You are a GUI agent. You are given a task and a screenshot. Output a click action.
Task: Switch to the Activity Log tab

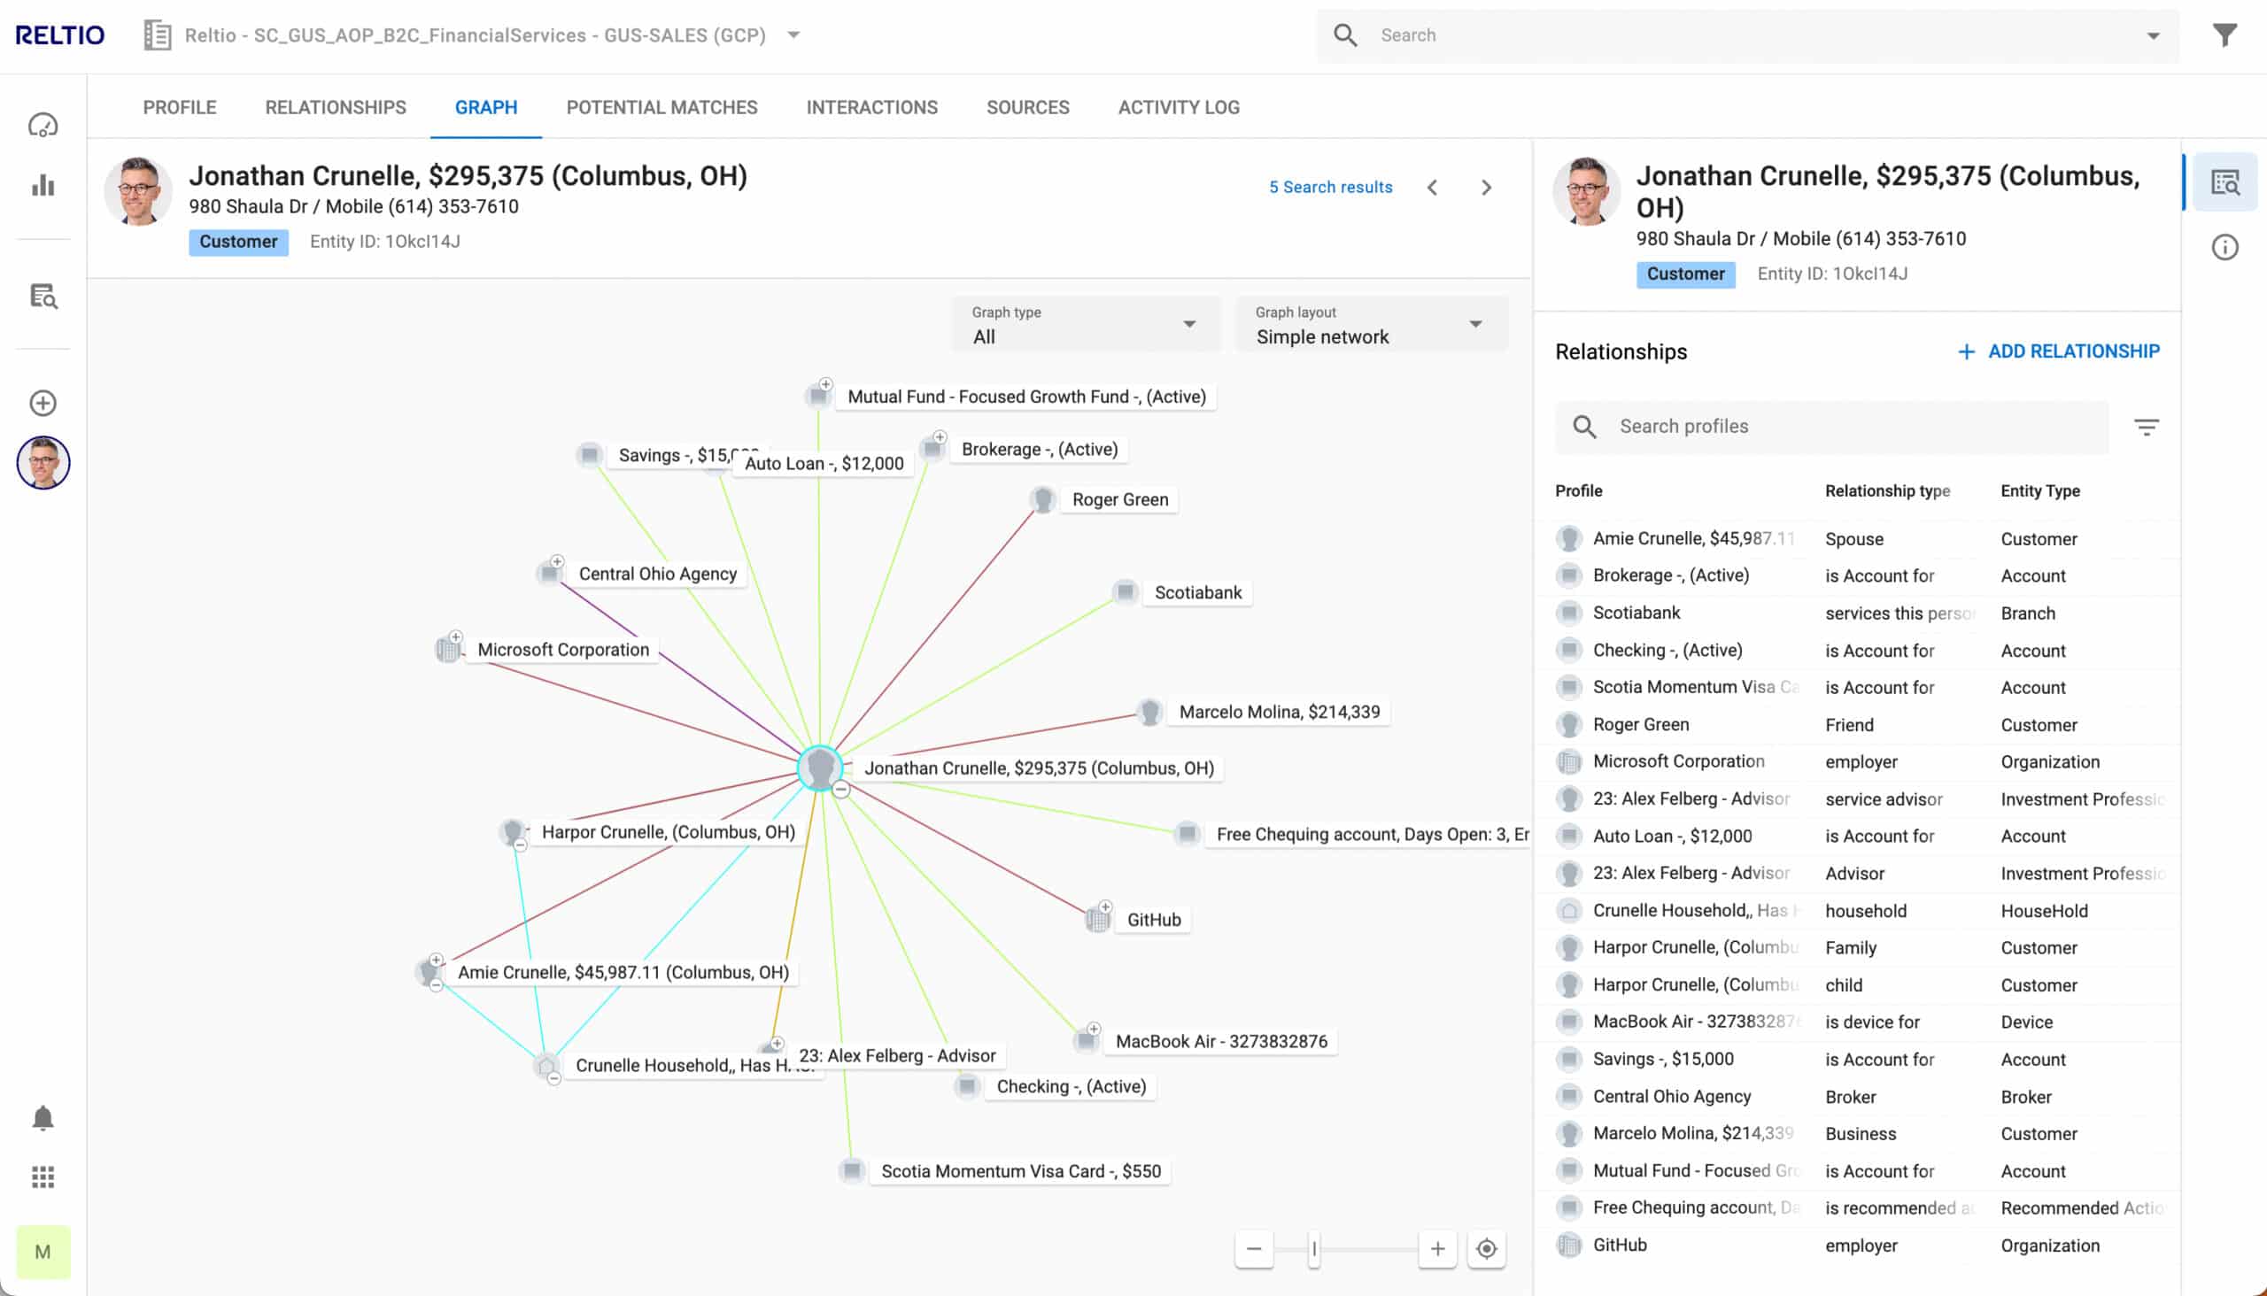[x=1178, y=108]
